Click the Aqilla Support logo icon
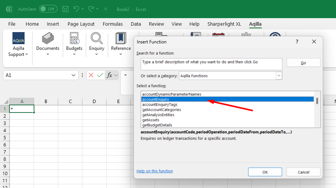Image resolution: width=336 pixels, height=188 pixels. tap(19, 39)
